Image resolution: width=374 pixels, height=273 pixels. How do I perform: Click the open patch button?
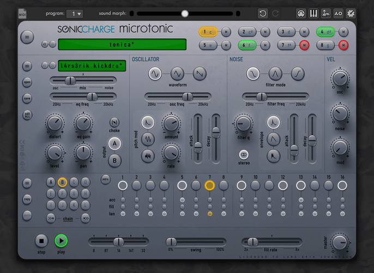[27, 82]
